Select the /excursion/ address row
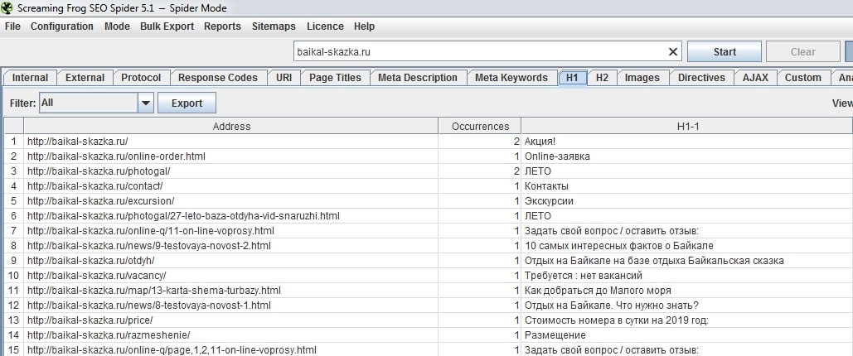Image resolution: width=853 pixels, height=356 pixels. point(231,201)
